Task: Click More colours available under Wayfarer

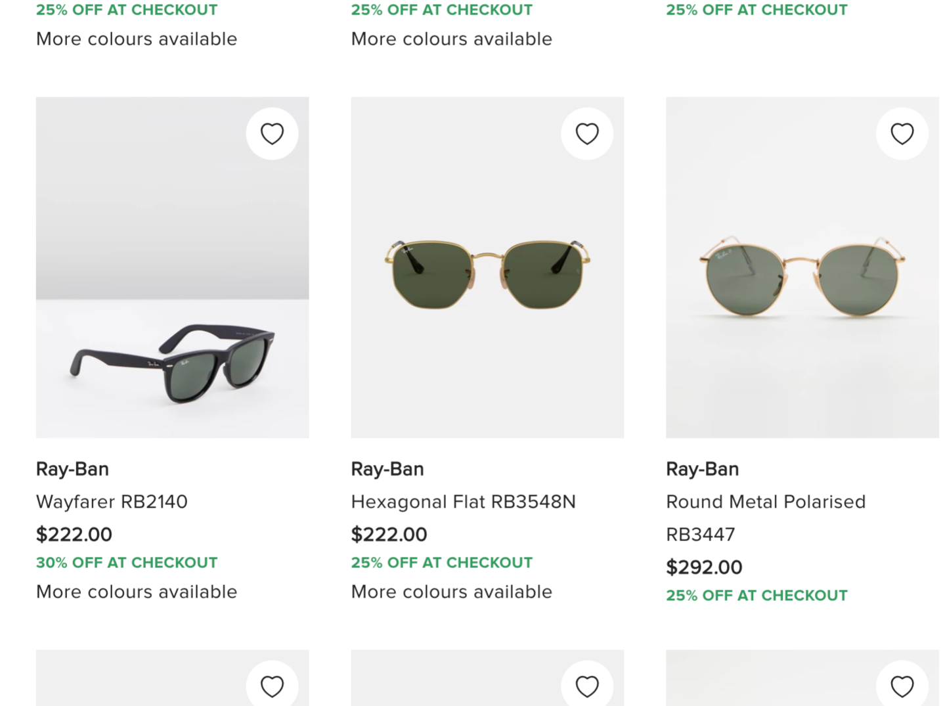Action: coord(137,592)
